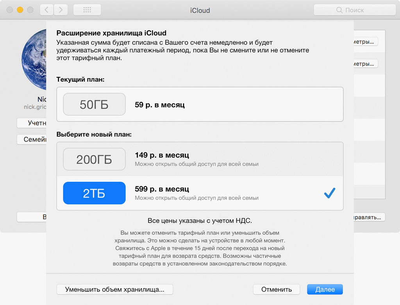Click Далее to continue
The image size is (400, 305).
point(325,289)
